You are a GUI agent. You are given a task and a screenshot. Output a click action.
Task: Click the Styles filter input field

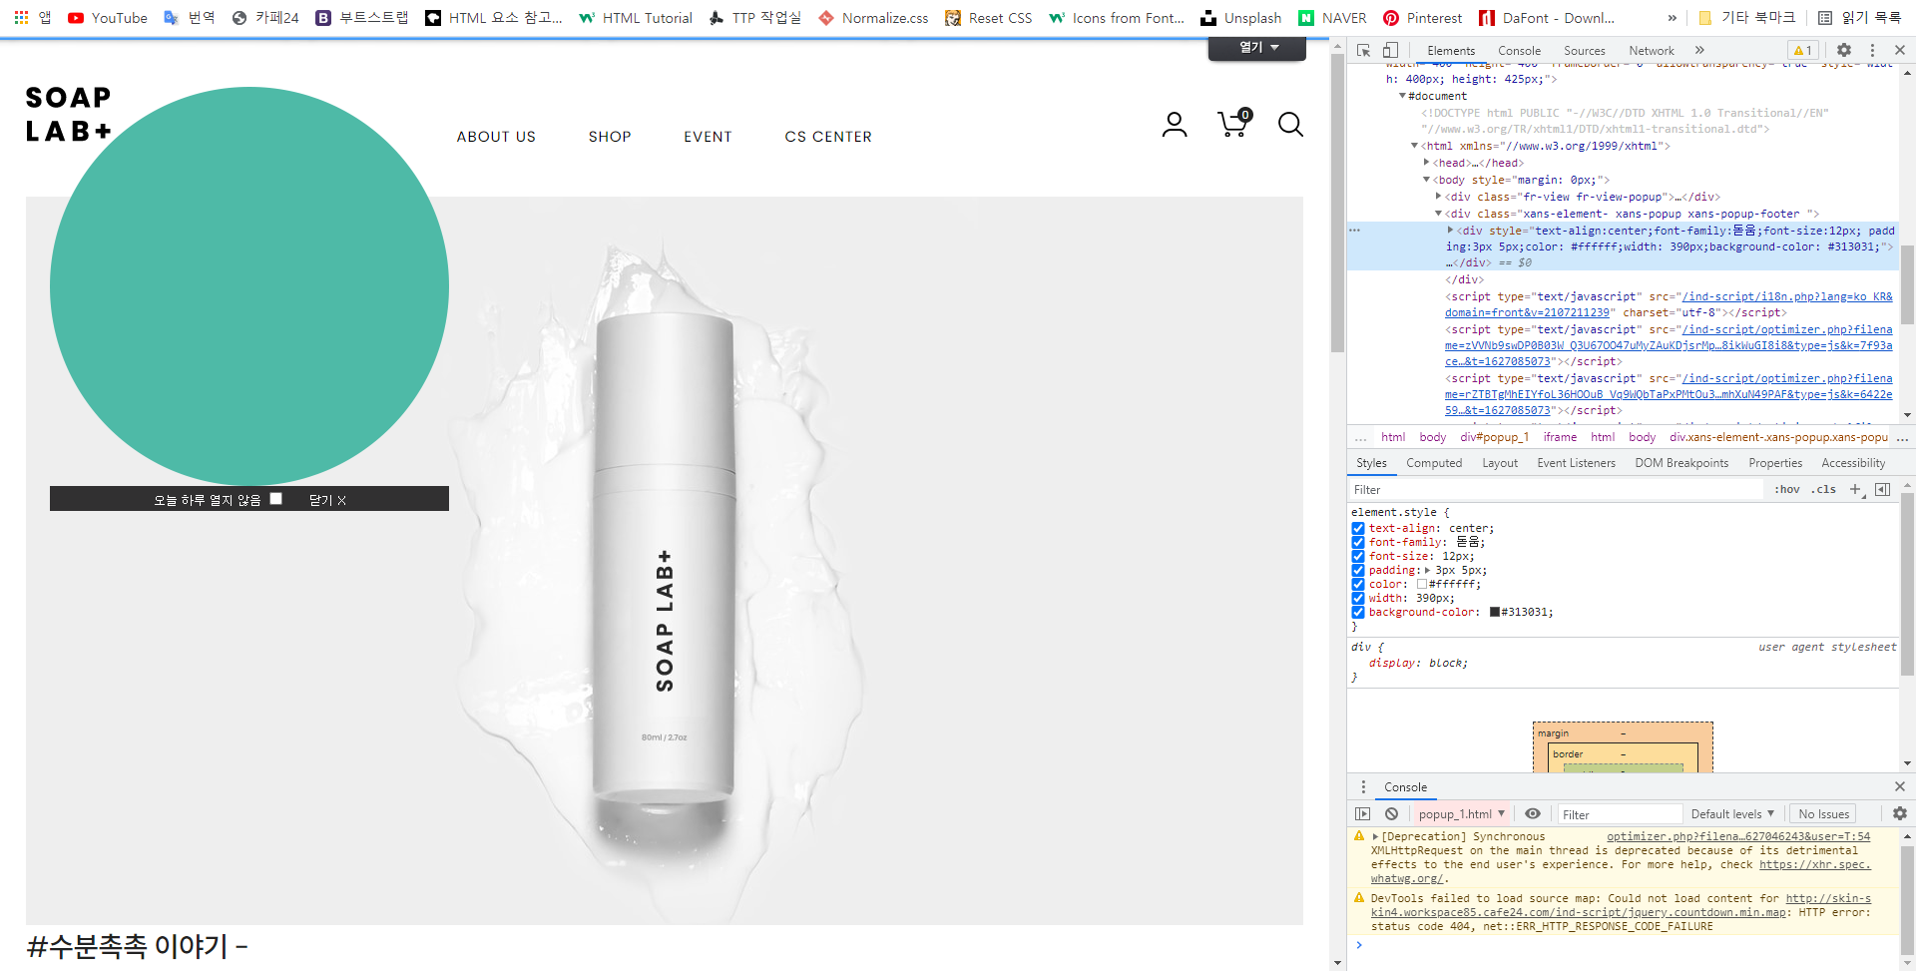click(x=1557, y=490)
